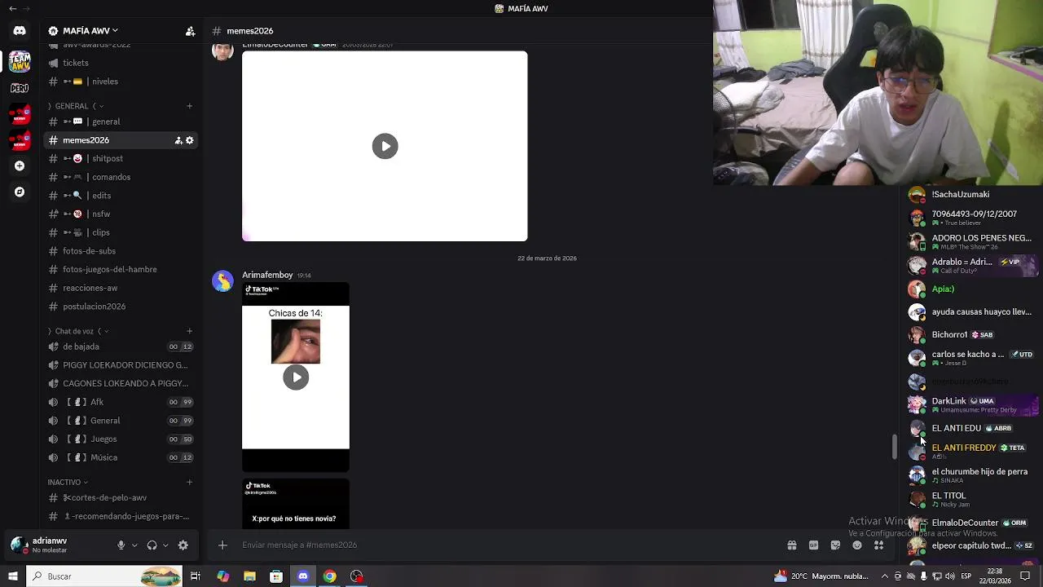Click Discord icon on taskbar
The height and width of the screenshot is (587, 1043).
(303, 576)
